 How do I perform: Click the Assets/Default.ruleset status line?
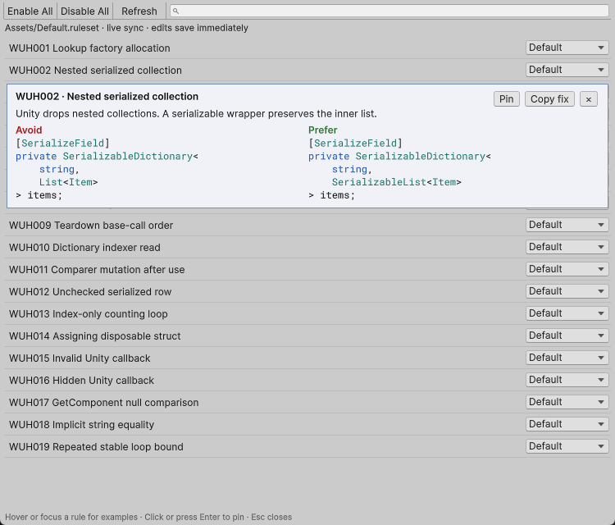pos(126,28)
